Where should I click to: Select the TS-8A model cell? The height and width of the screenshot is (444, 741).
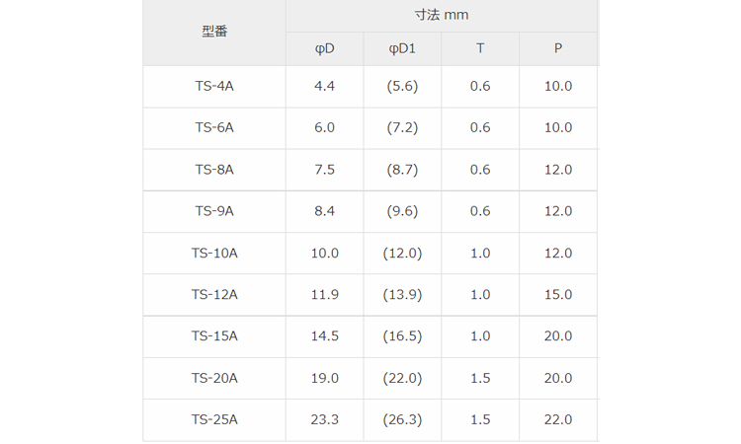coord(214,170)
